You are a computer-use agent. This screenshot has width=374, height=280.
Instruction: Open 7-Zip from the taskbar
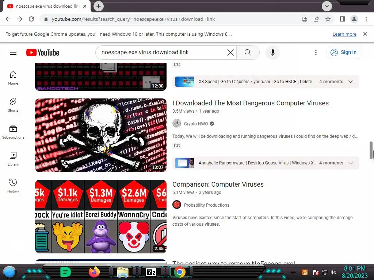(151, 272)
